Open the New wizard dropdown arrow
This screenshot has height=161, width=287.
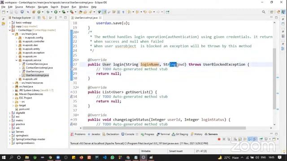click(x=7, y=12)
